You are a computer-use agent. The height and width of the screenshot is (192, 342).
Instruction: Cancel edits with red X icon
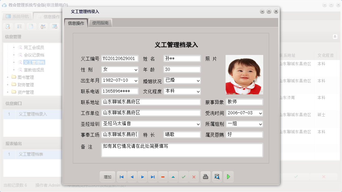(x=194, y=176)
